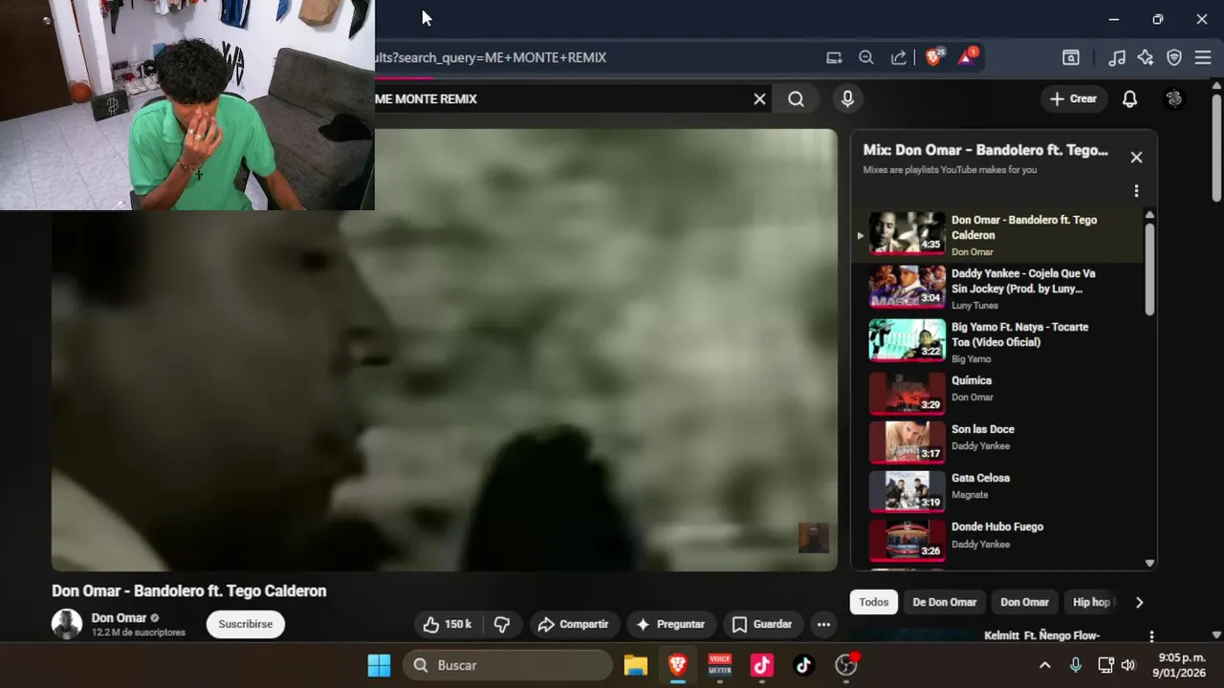Open options for Kelmitt Ft. Ñengo Flow video
The width and height of the screenshot is (1224, 688).
tap(1151, 636)
